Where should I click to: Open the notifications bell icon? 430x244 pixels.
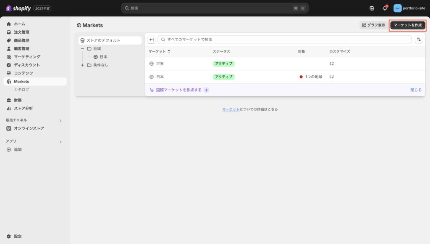point(385,8)
